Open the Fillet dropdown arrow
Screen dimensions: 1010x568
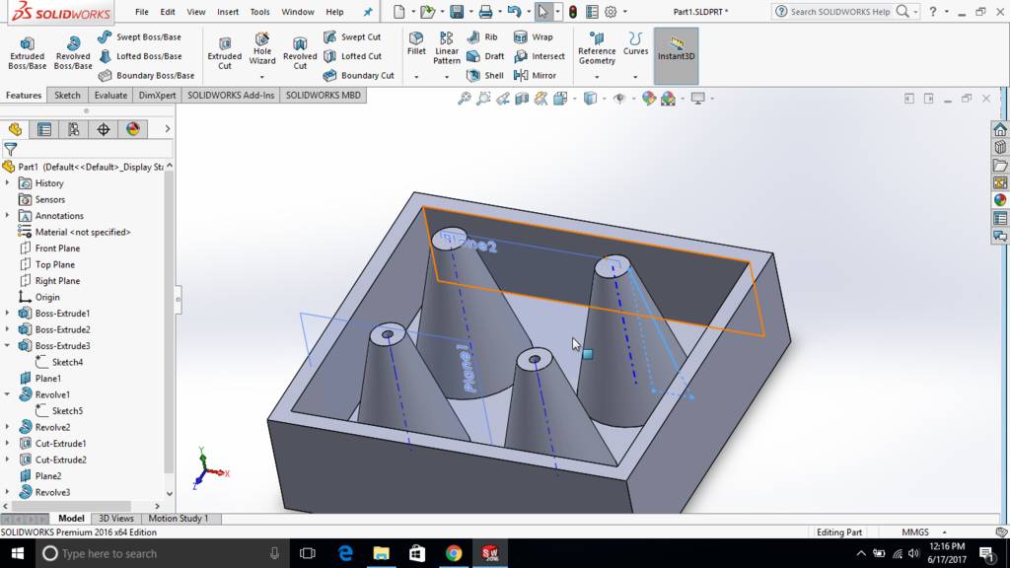tap(416, 77)
